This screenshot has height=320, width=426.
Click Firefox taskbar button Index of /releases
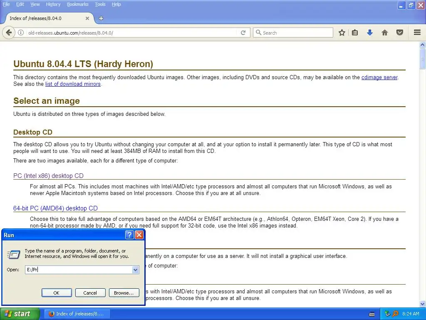point(77,314)
